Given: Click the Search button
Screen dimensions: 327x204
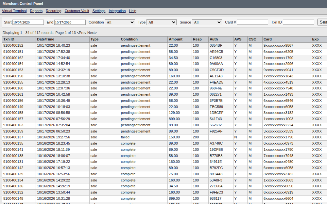Looking at the screenshot, I should click(x=322, y=22).
